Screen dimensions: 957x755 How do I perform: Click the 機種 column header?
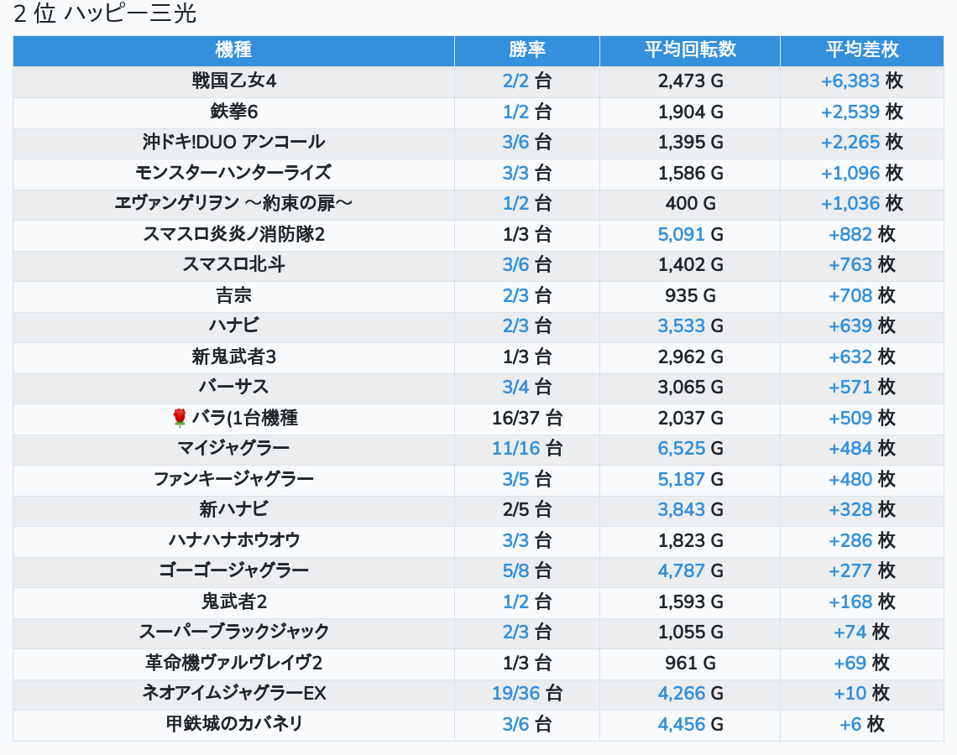click(233, 49)
